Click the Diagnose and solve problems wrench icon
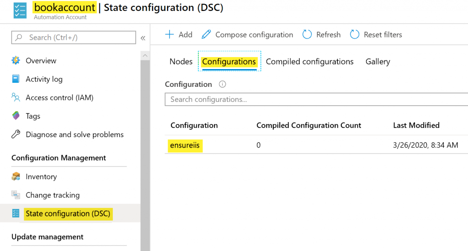 click(16, 134)
